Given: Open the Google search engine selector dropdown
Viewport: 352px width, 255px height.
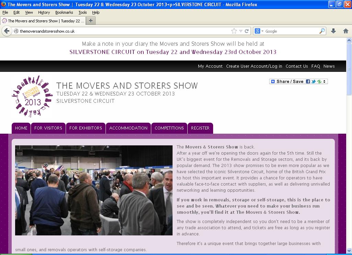Looking at the screenshot, I should coord(259,31).
